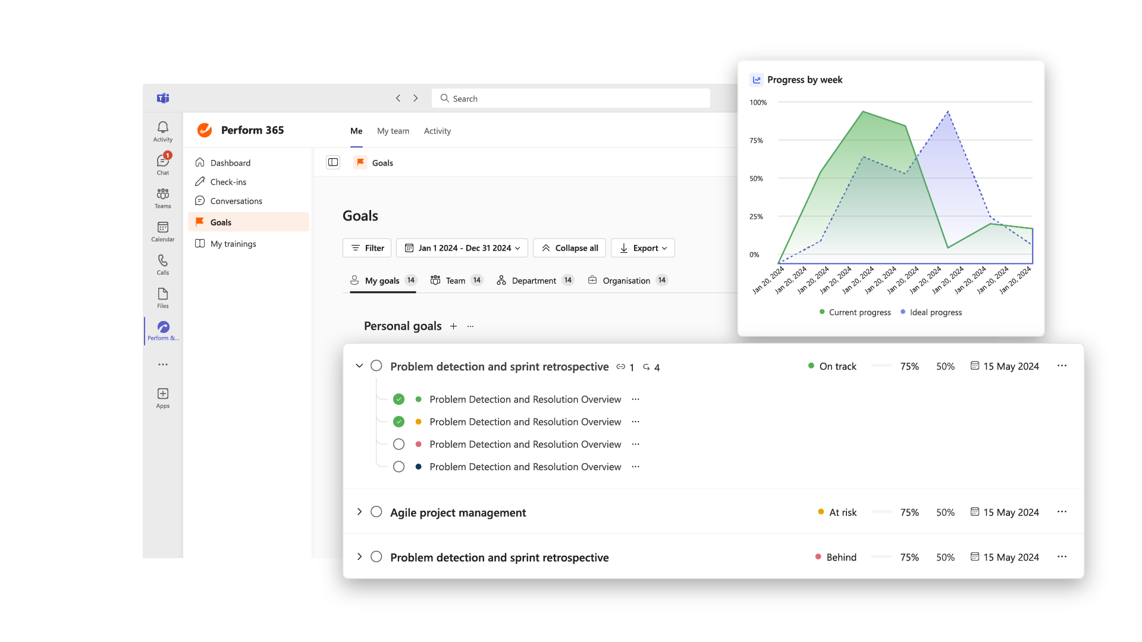Click the Goals flag breadcrumb icon

click(360, 162)
